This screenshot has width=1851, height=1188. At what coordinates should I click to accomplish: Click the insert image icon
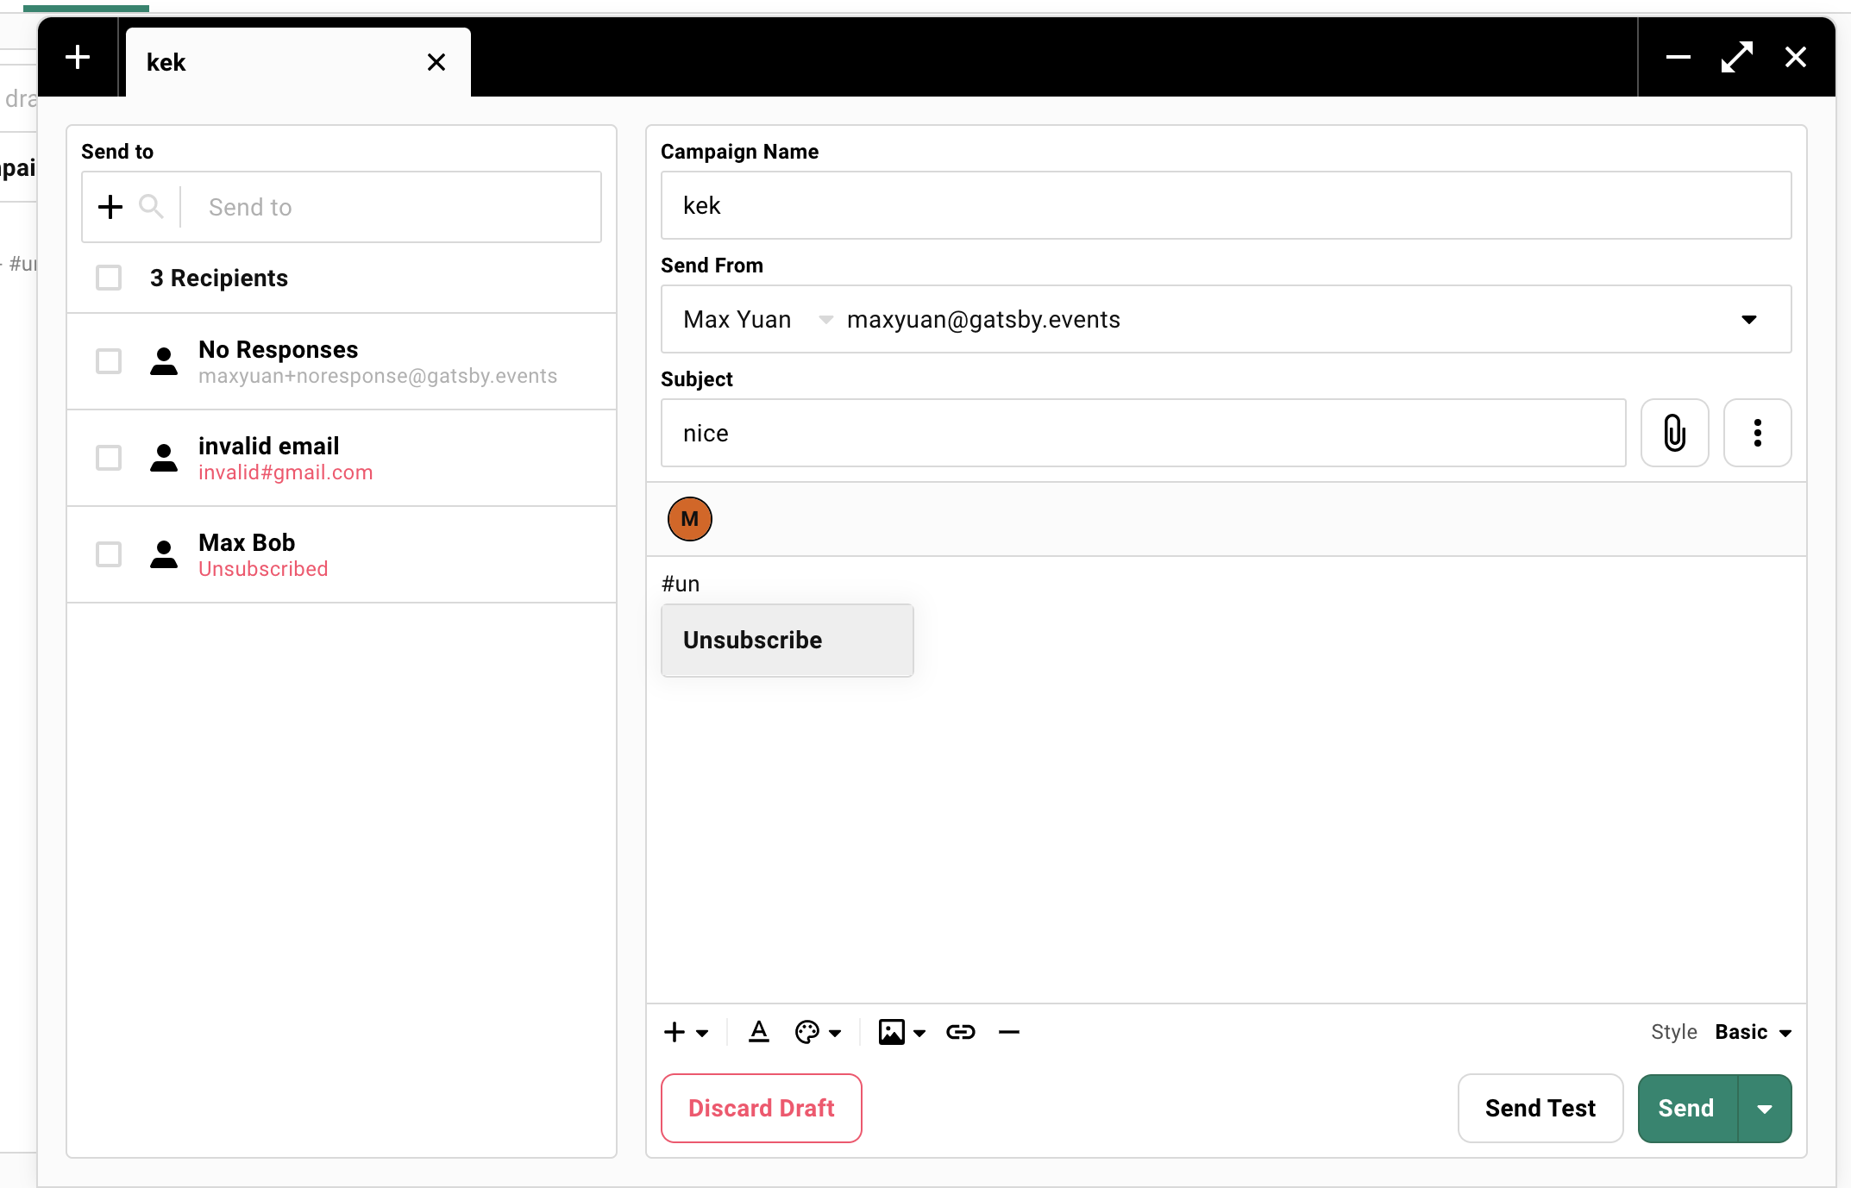(892, 1032)
